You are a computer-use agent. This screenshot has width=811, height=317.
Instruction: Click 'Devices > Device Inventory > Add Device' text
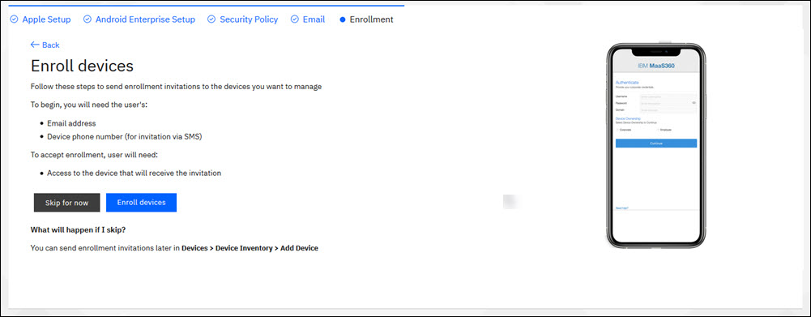pos(250,248)
